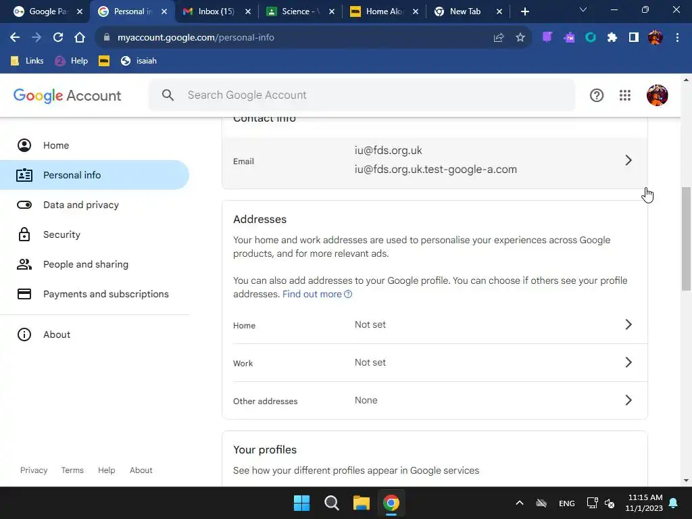
Task: Open the Work address chevron
Action: [628, 362]
